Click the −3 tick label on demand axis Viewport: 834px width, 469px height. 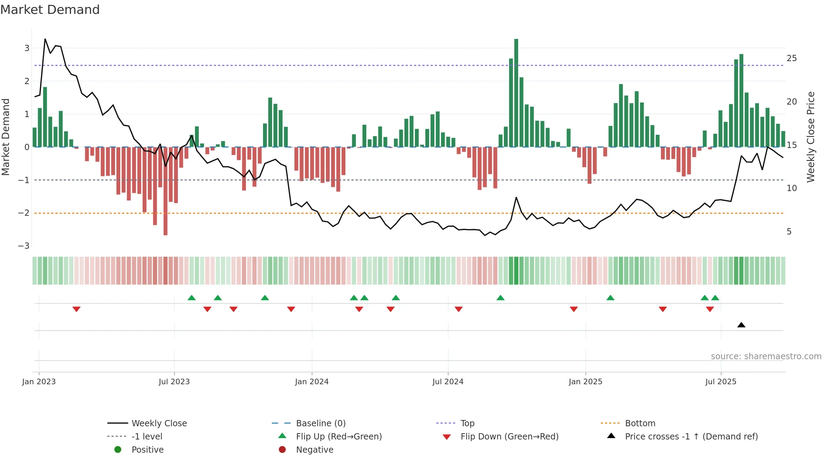tap(24, 246)
